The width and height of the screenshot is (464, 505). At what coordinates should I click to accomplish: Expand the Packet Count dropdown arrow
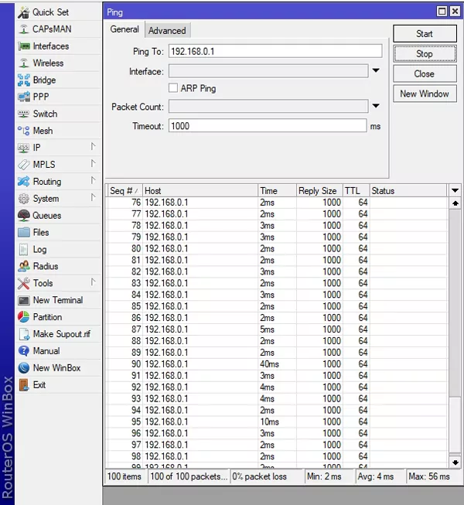click(x=376, y=107)
